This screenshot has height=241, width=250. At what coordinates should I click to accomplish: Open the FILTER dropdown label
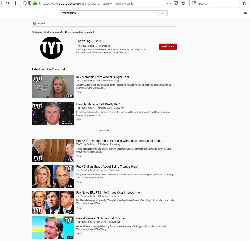pos(41,24)
